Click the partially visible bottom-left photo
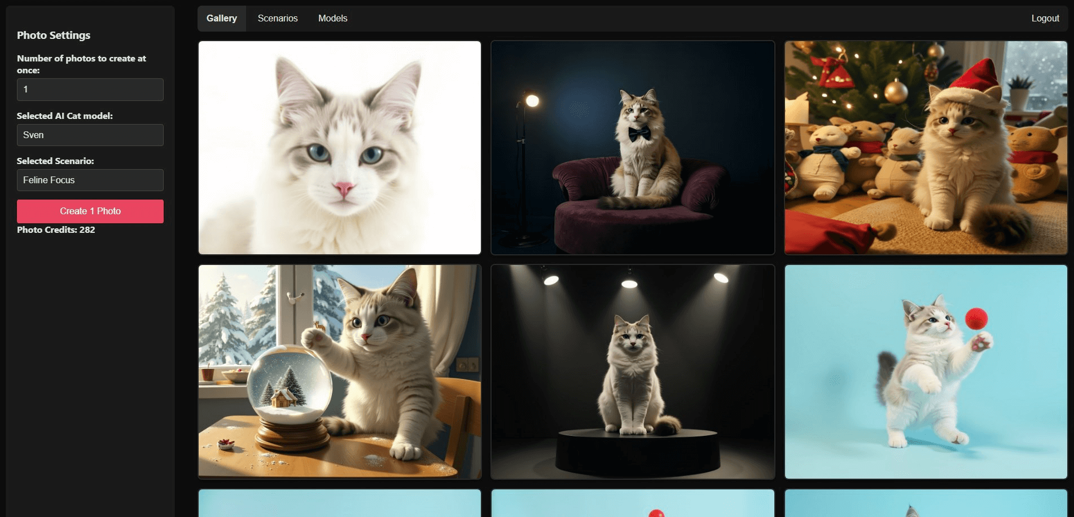 pos(339,503)
